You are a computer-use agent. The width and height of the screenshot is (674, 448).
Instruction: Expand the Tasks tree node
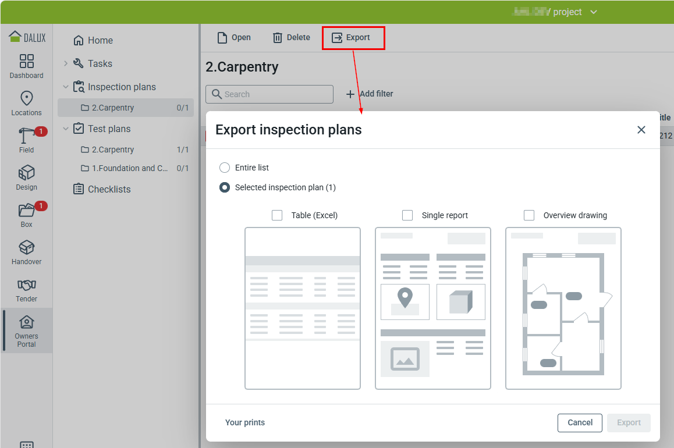point(66,63)
